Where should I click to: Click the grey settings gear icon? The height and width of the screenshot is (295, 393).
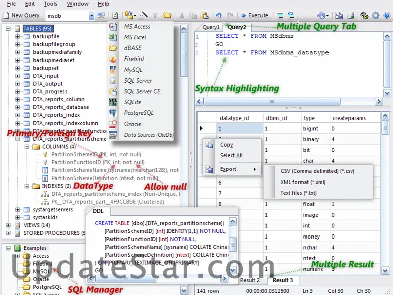pyautogui.click(x=376, y=16)
